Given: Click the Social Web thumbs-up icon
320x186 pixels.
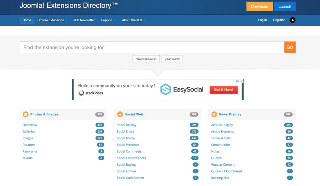Looking at the screenshot, I should coord(120,114).
